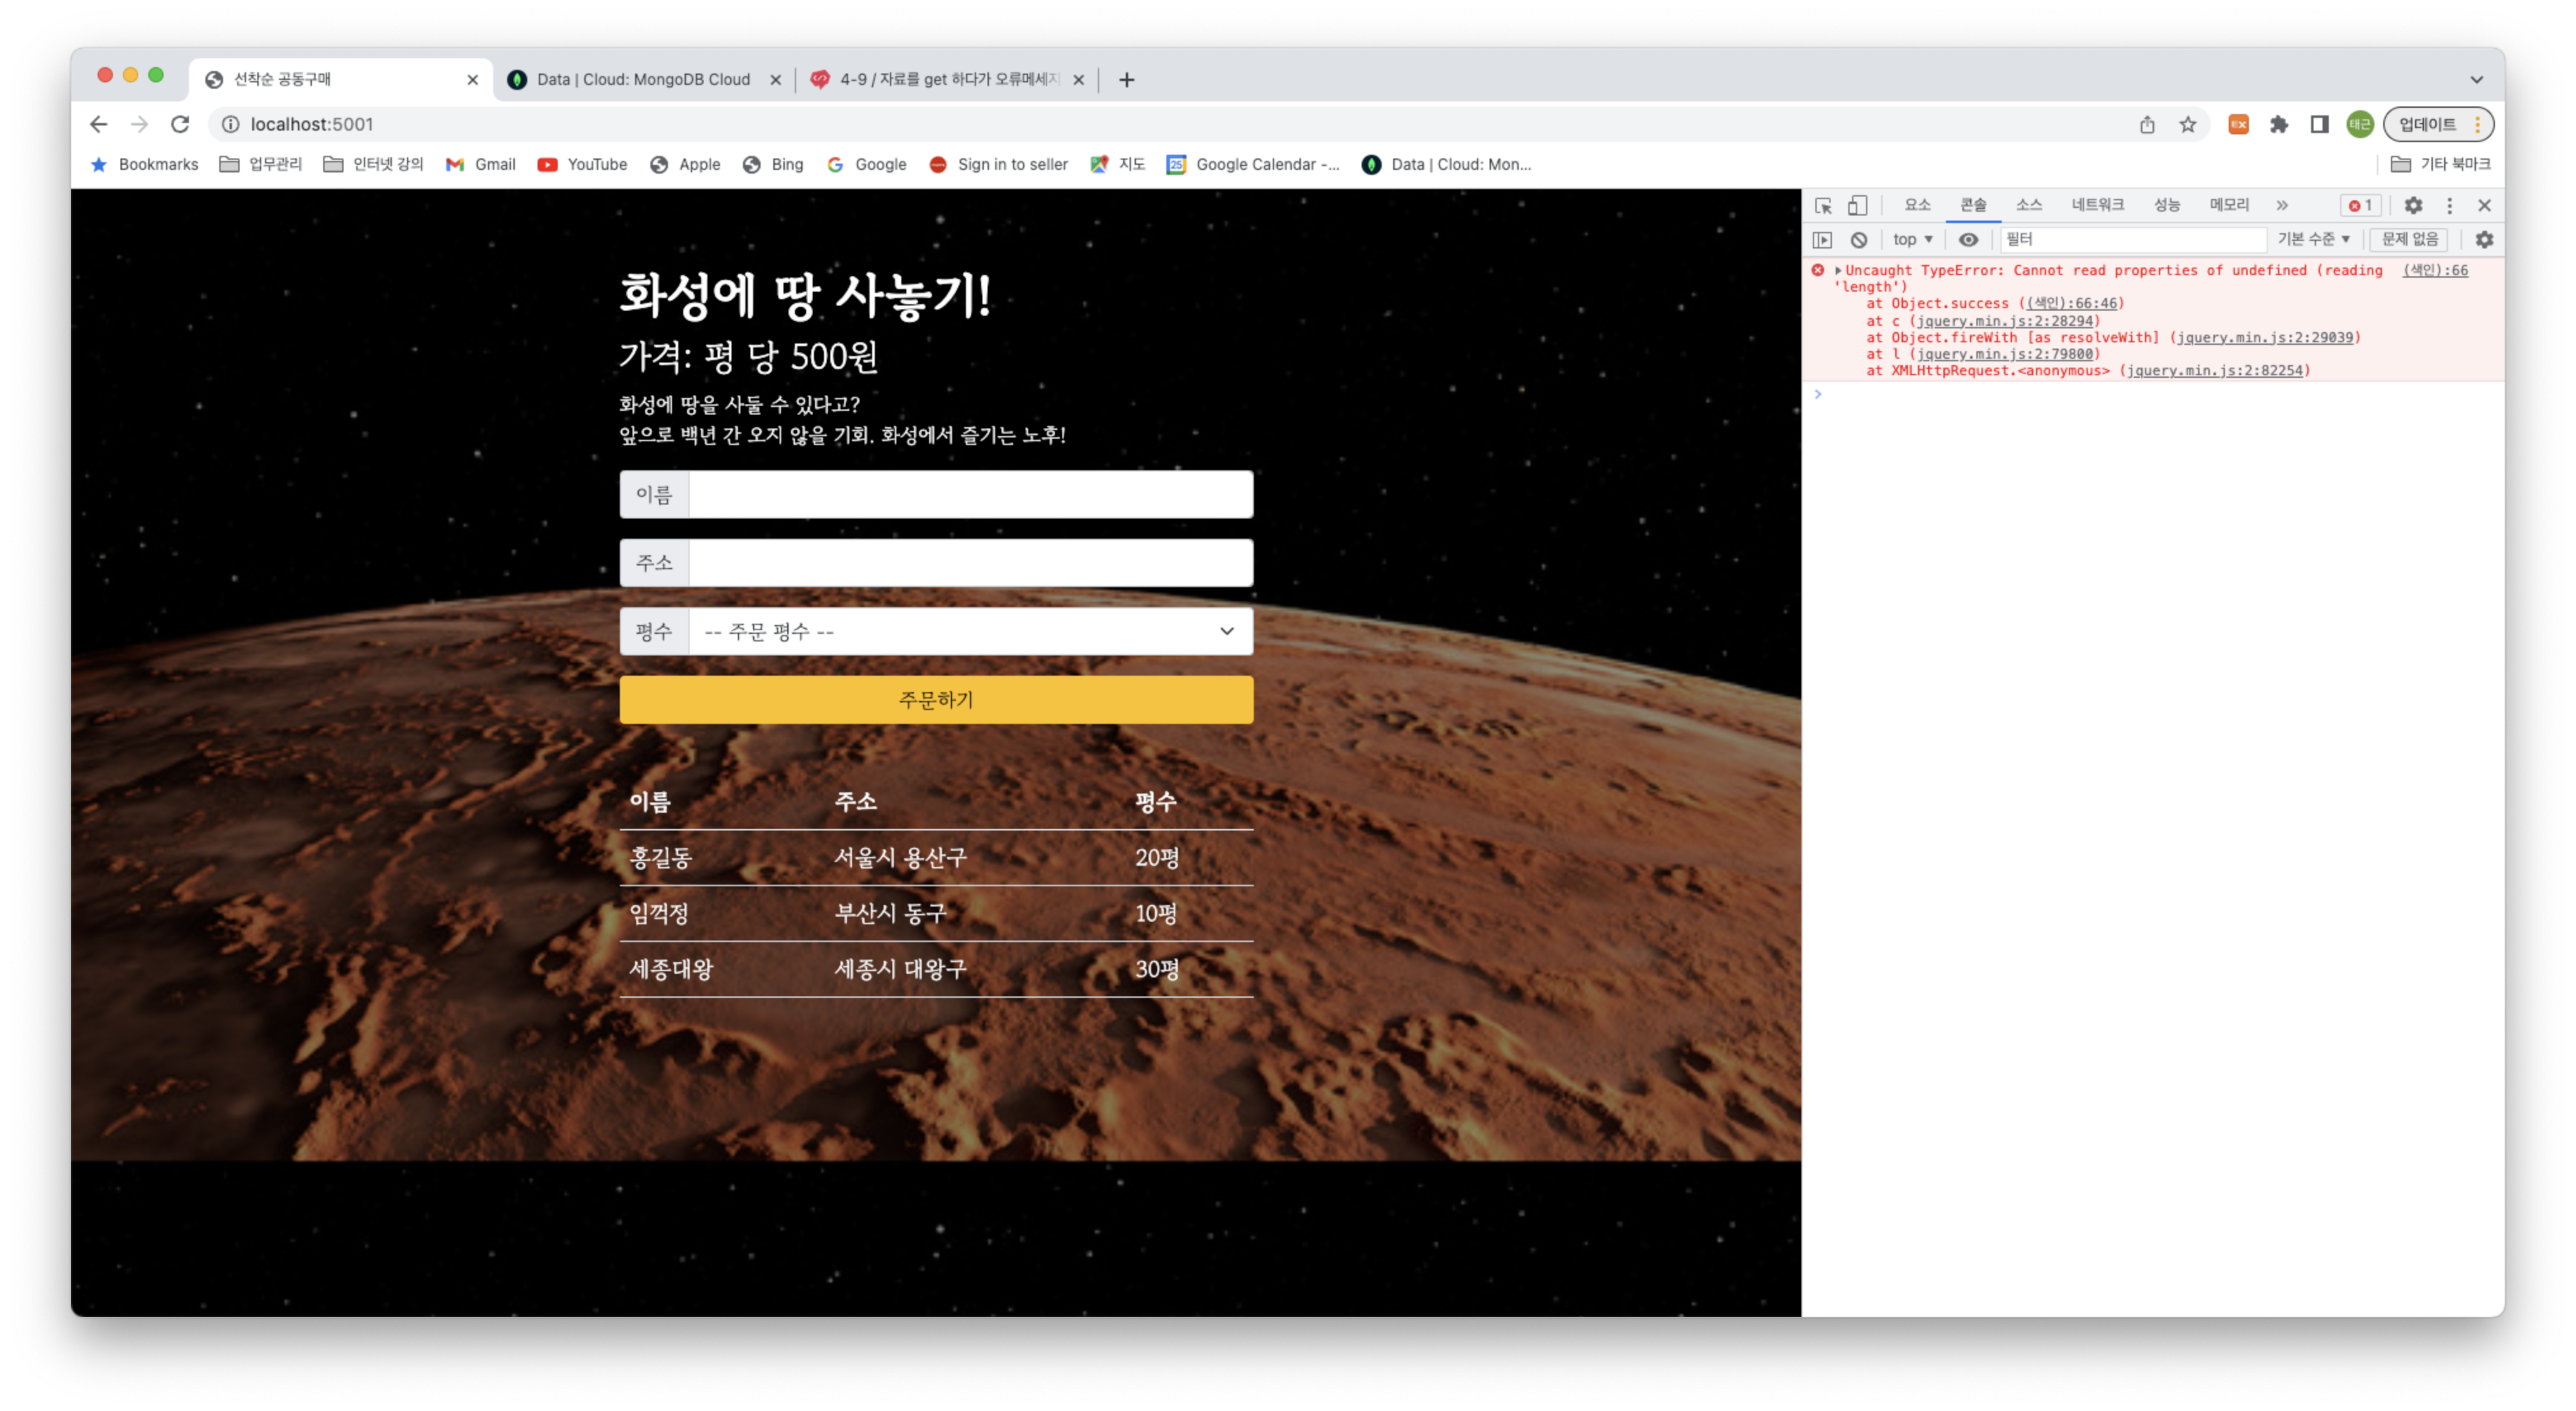2576x1411 pixels.
Task: Open the 'top' execution context dropdown
Action: point(1911,239)
